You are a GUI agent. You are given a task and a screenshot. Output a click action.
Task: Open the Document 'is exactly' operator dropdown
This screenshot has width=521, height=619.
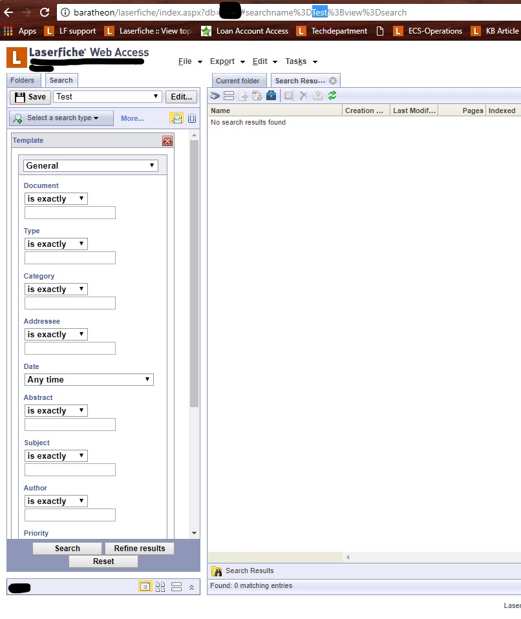[x=56, y=198]
